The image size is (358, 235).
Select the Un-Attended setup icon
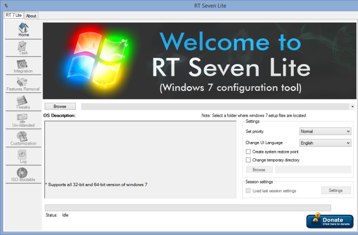23,120
